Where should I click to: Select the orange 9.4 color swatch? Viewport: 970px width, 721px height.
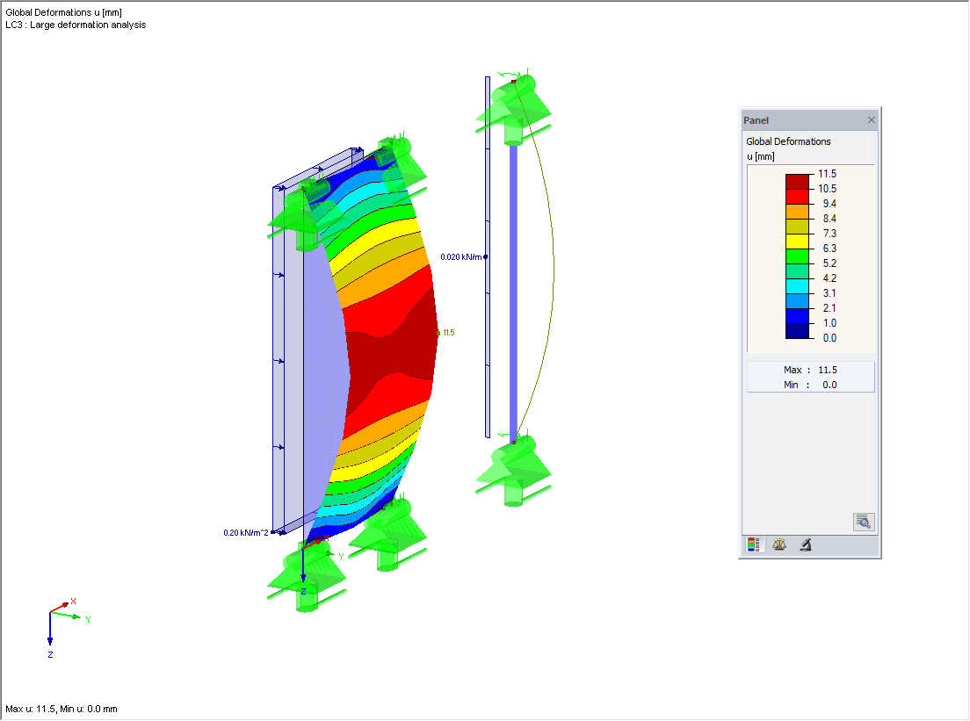coord(798,212)
